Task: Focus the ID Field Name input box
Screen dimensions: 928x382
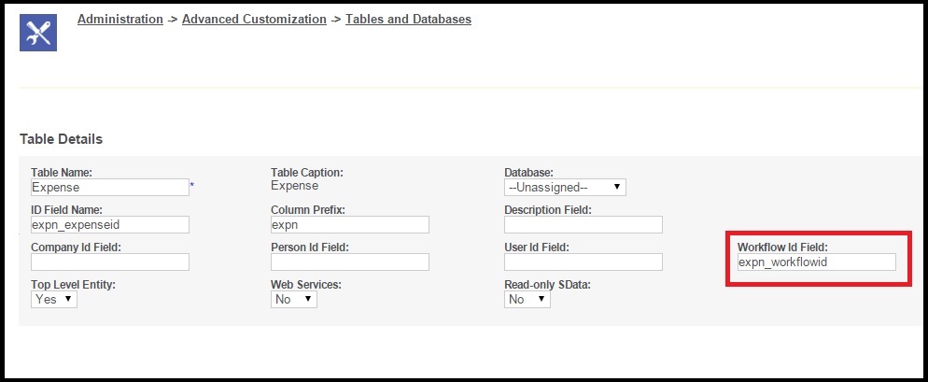Action: click(x=109, y=225)
